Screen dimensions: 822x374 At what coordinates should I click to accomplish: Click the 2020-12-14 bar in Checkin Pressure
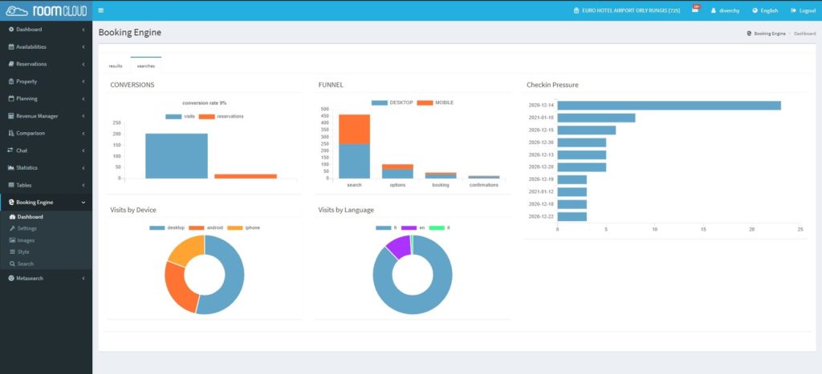click(668, 106)
